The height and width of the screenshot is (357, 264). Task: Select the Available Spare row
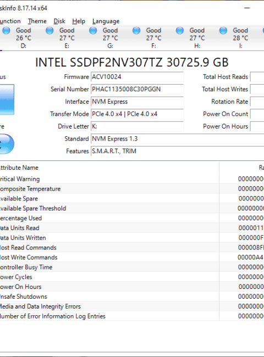pos(132,198)
